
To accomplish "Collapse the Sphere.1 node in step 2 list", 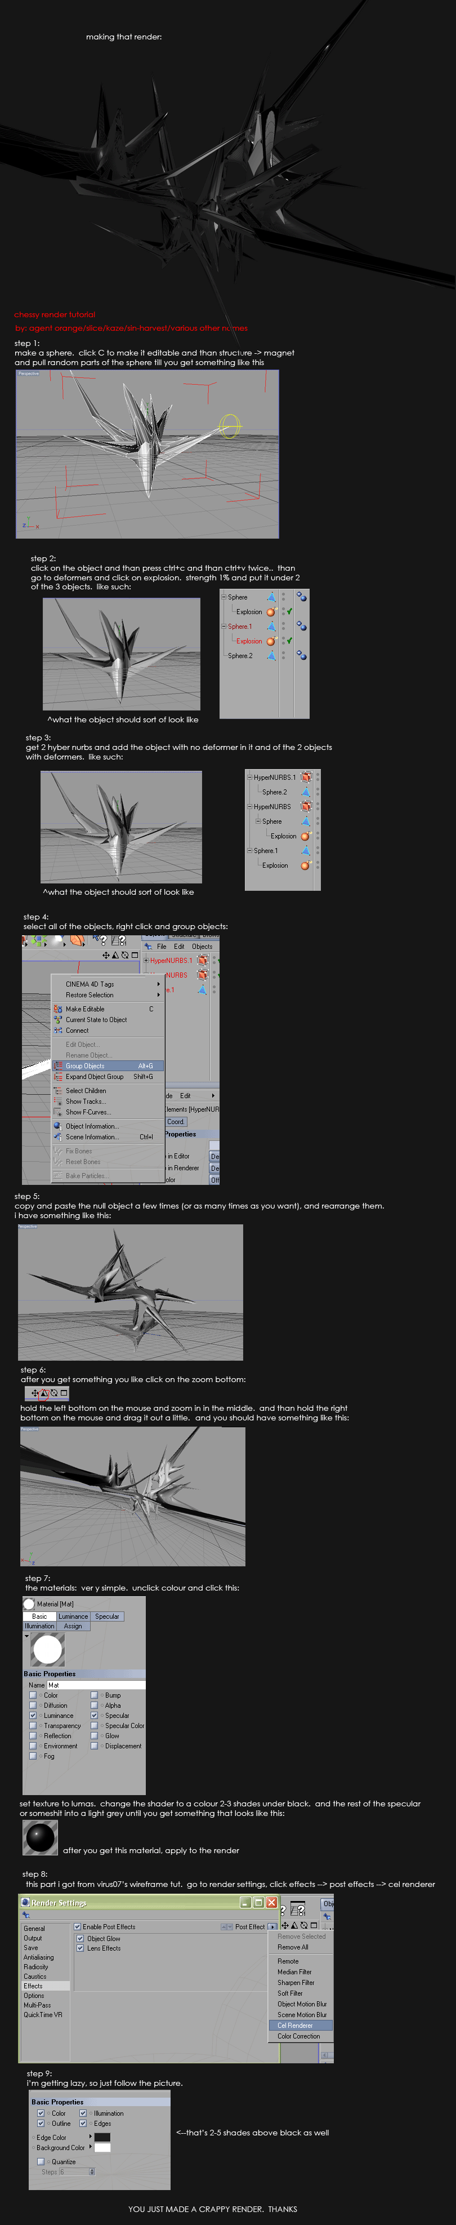I will pos(223,626).
